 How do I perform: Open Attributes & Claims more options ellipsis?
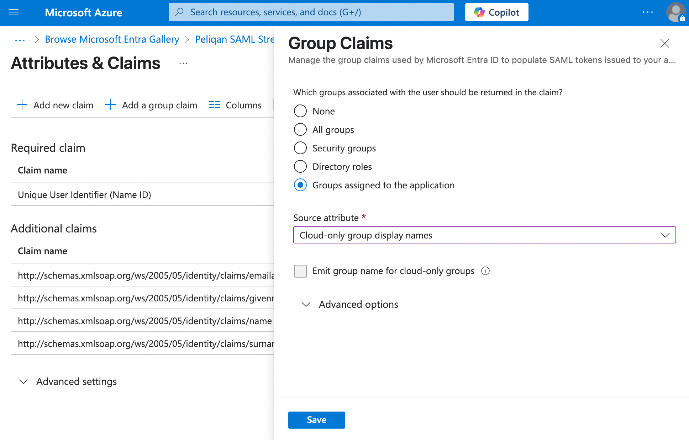point(183,63)
